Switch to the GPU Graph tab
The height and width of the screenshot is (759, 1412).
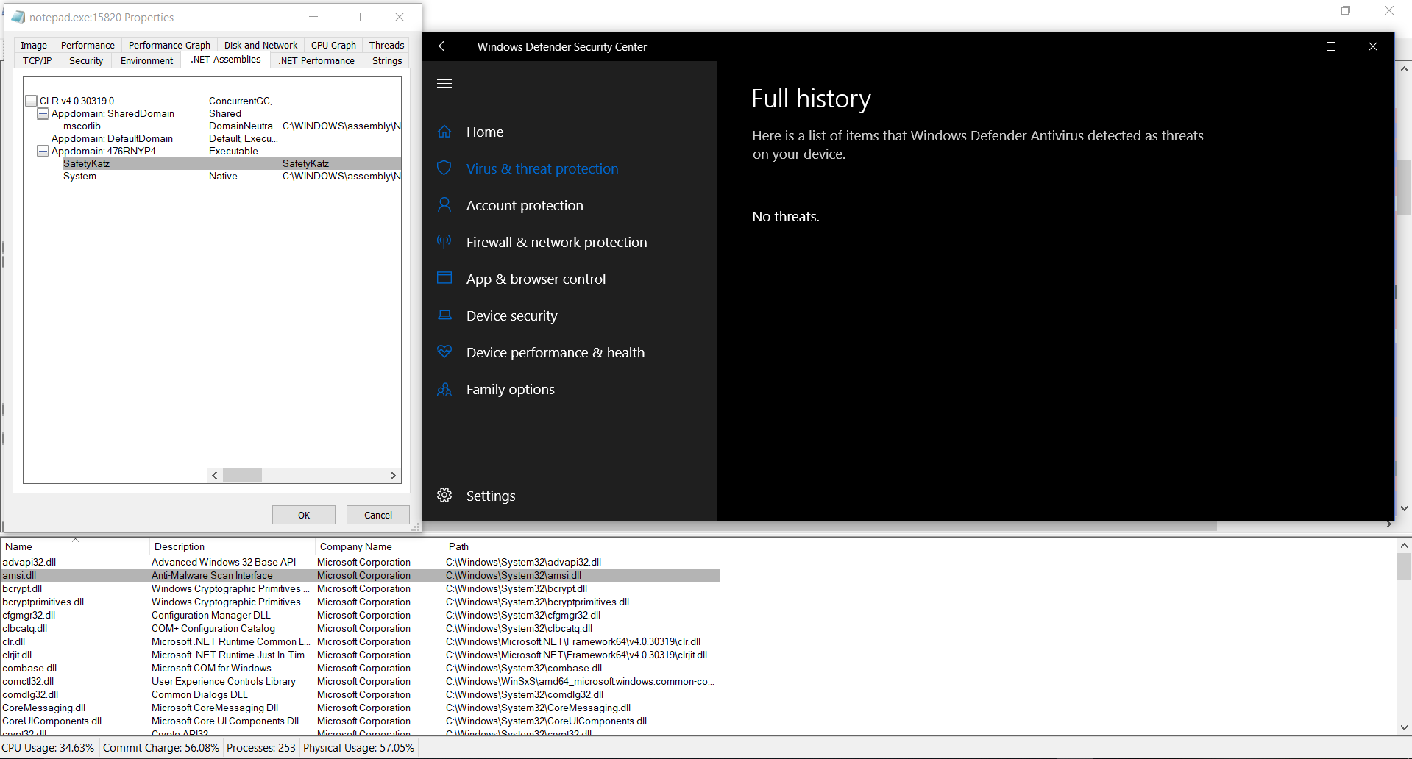click(333, 46)
